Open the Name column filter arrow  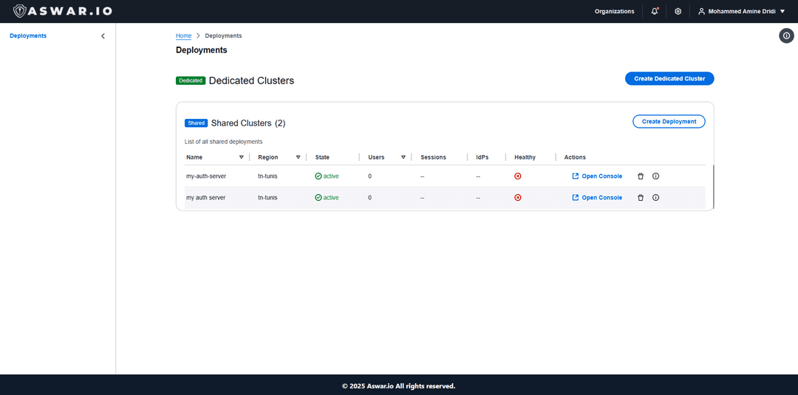pyautogui.click(x=241, y=157)
